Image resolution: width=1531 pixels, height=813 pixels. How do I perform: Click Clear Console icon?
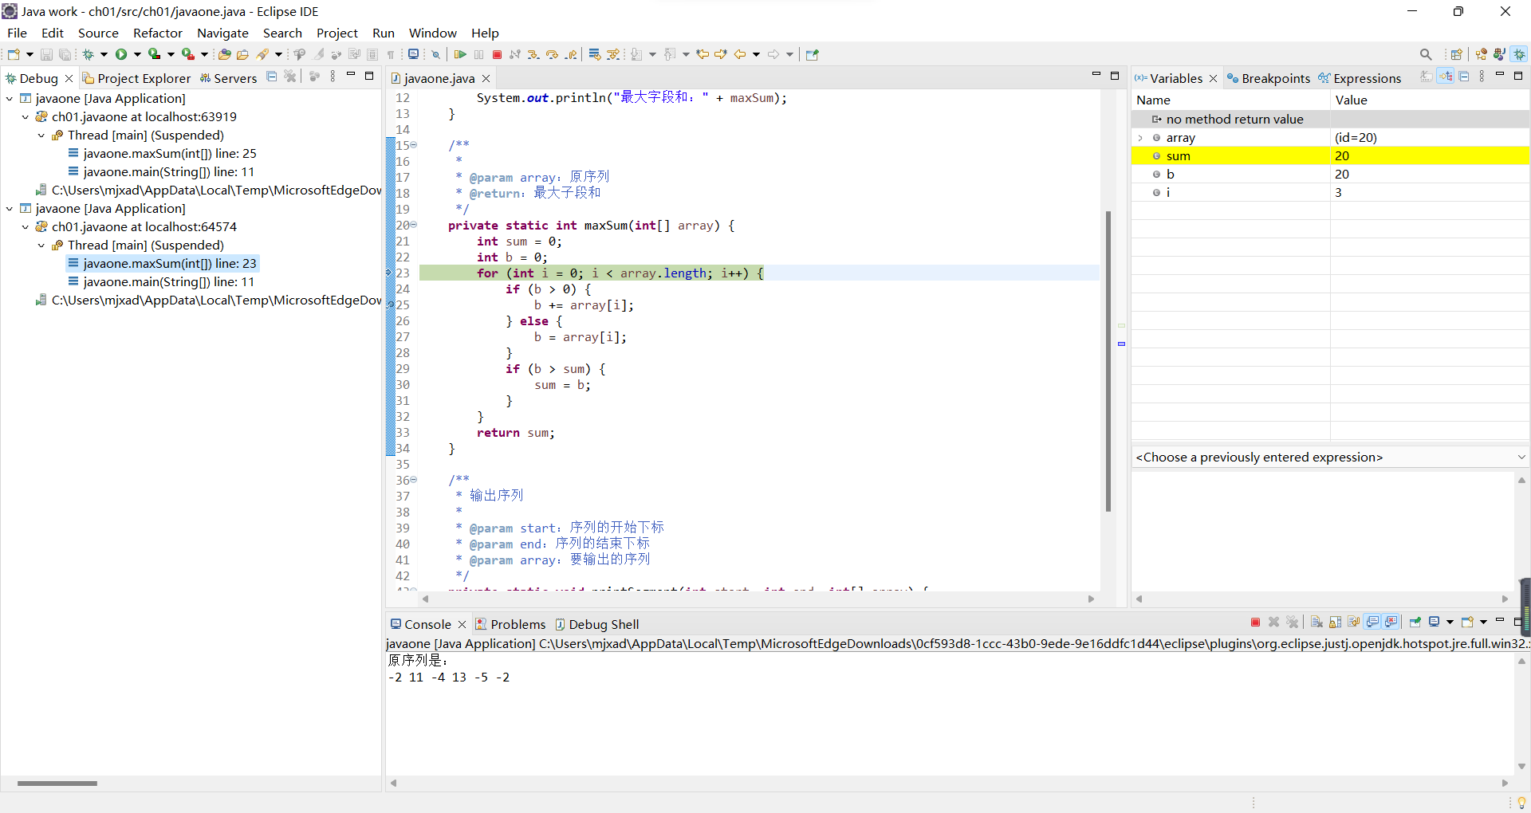1317,623
